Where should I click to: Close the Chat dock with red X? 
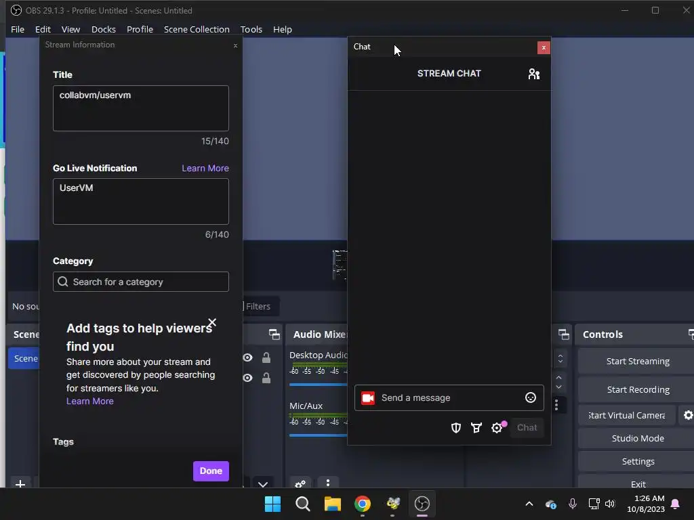[544, 48]
